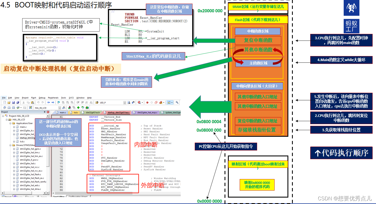The height and width of the screenshot is (204, 376).
Task: Insert a breakpoint with the red circle icon
Action: (147, 102)
